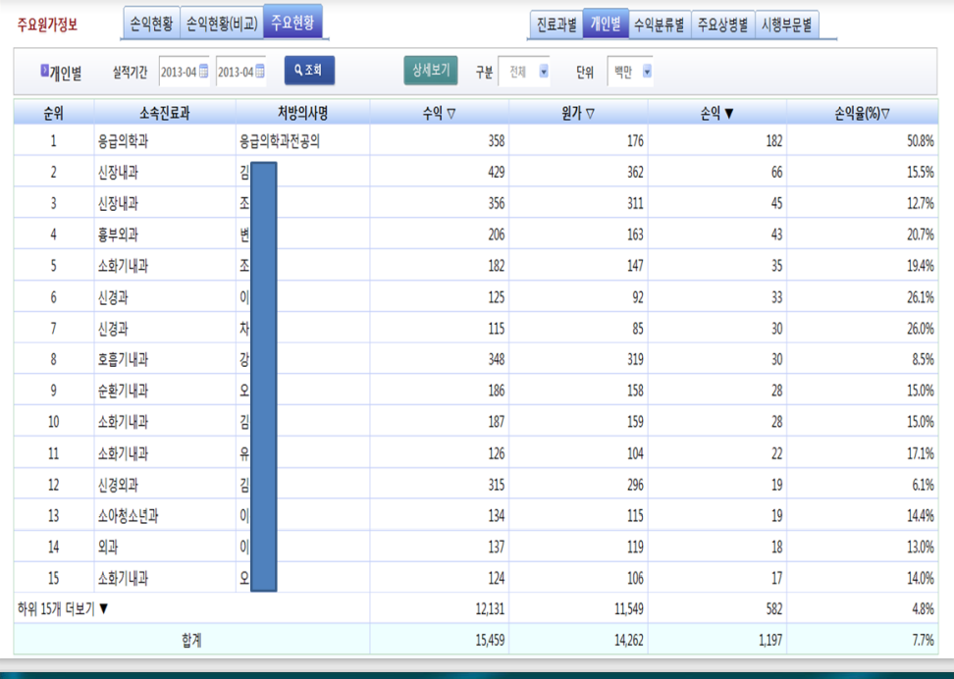Image resolution: width=954 pixels, height=679 pixels.
Task: Sort by 손익 column header
Action: click(716, 113)
